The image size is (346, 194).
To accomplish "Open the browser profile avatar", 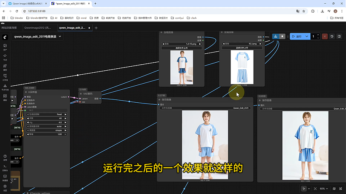I will pos(335,11).
